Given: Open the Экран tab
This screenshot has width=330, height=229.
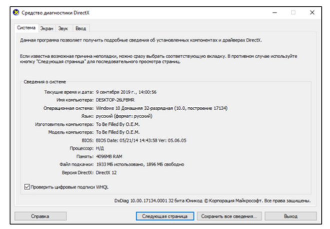Looking at the screenshot, I should coord(46,28).
